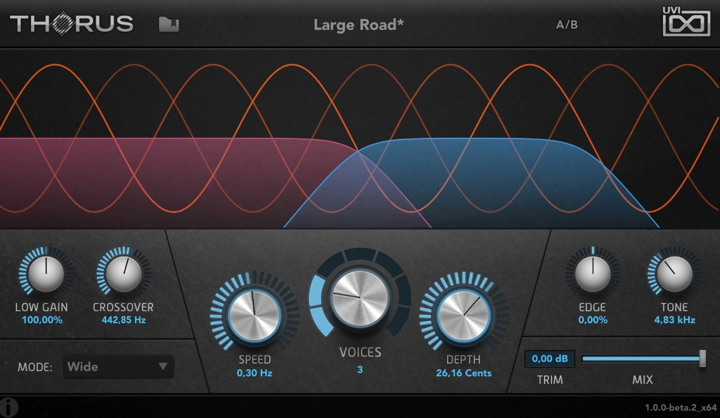The height and width of the screenshot is (418, 720).
Task: Click the version text 1.0.0-beta.2_x64
Action: click(681, 407)
